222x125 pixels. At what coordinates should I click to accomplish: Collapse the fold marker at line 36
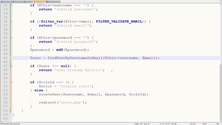(11, 22)
